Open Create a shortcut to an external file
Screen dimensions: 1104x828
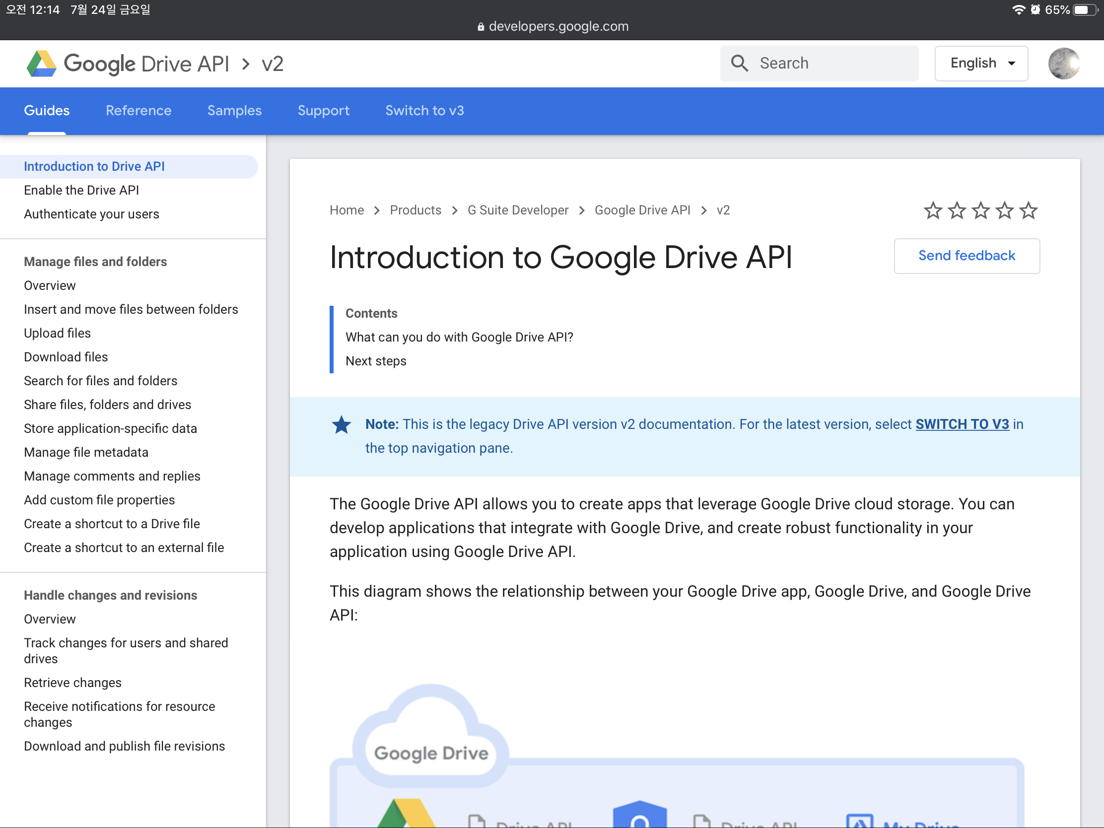(x=124, y=548)
